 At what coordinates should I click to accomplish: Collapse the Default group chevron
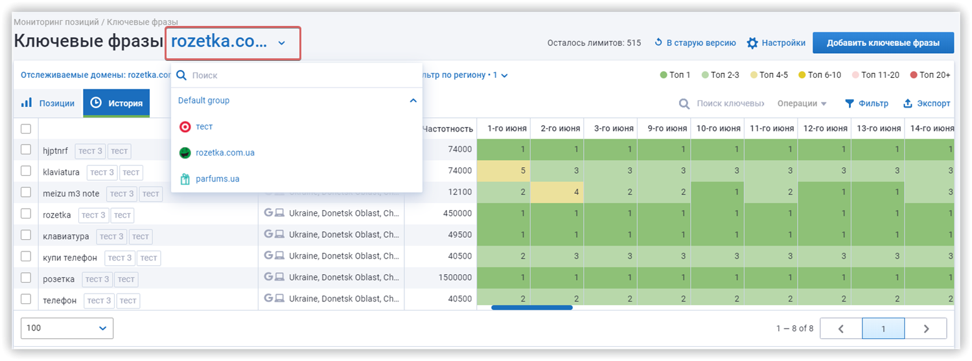(x=413, y=100)
